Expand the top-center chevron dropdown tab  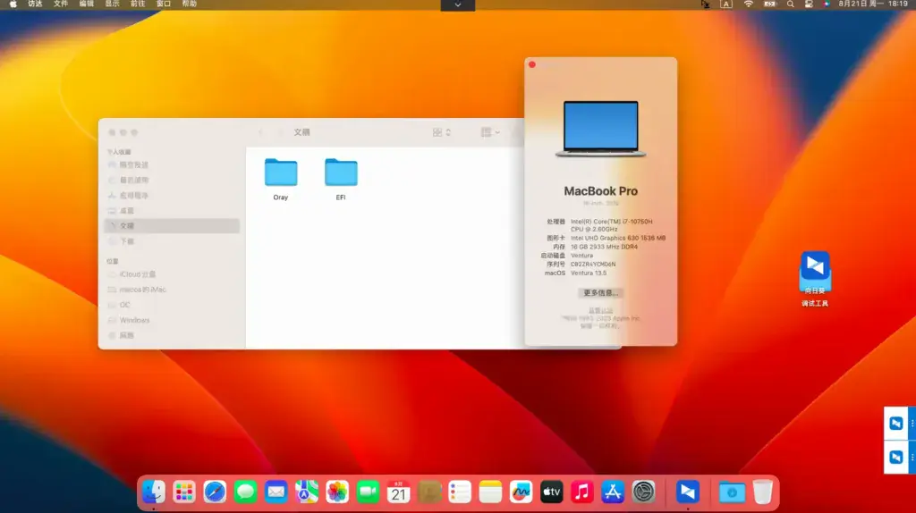tap(457, 4)
